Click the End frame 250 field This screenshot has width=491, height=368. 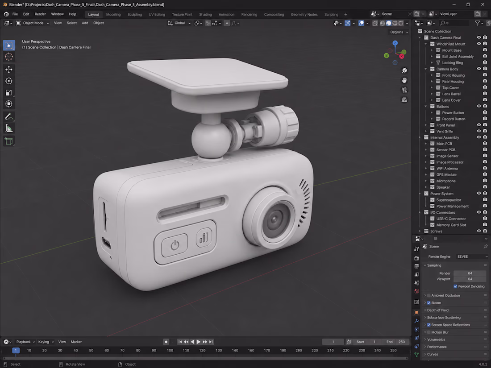pyautogui.click(x=396, y=342)
